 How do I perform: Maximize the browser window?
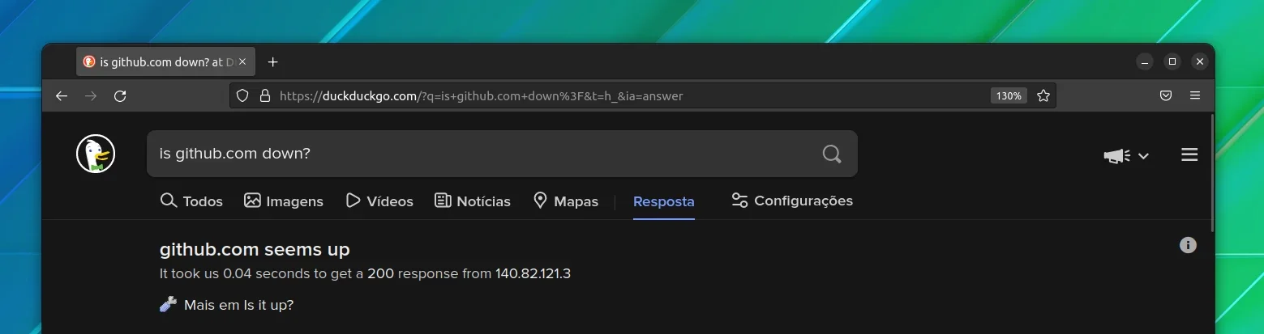tap(1172, 61)
